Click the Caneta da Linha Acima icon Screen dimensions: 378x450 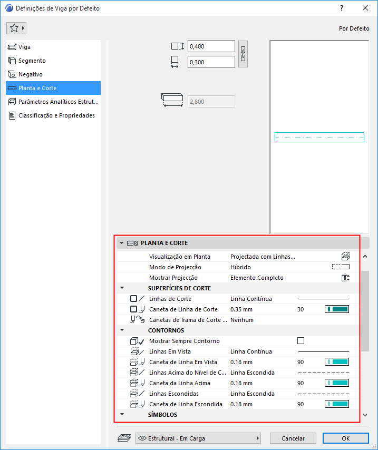[x=137, y=383]
